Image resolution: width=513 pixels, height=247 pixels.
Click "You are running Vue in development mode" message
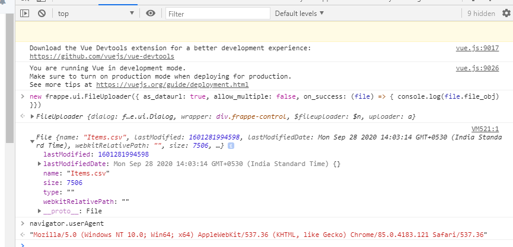pyautogui.click(x=107, y=69)
